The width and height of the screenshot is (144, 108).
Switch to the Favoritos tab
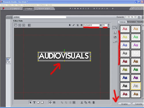click(x=140, y=22)
